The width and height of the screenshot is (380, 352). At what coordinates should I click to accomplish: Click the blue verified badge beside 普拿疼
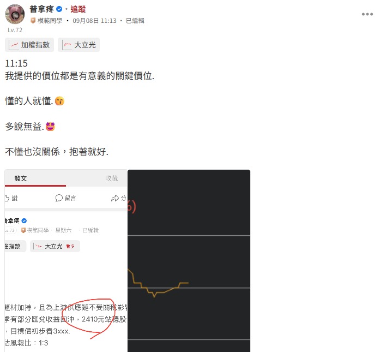pos(59,9)
